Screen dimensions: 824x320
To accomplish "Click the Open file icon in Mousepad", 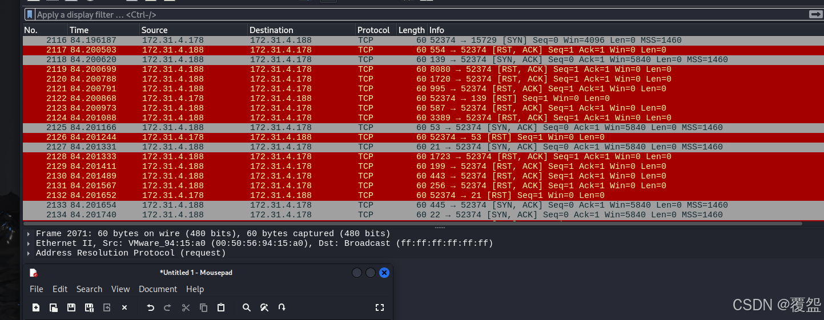I will [x=54, y=307].
